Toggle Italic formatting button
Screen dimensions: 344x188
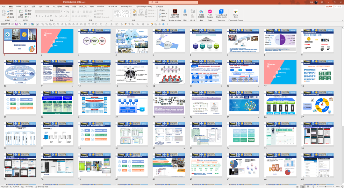click(40, 16)
